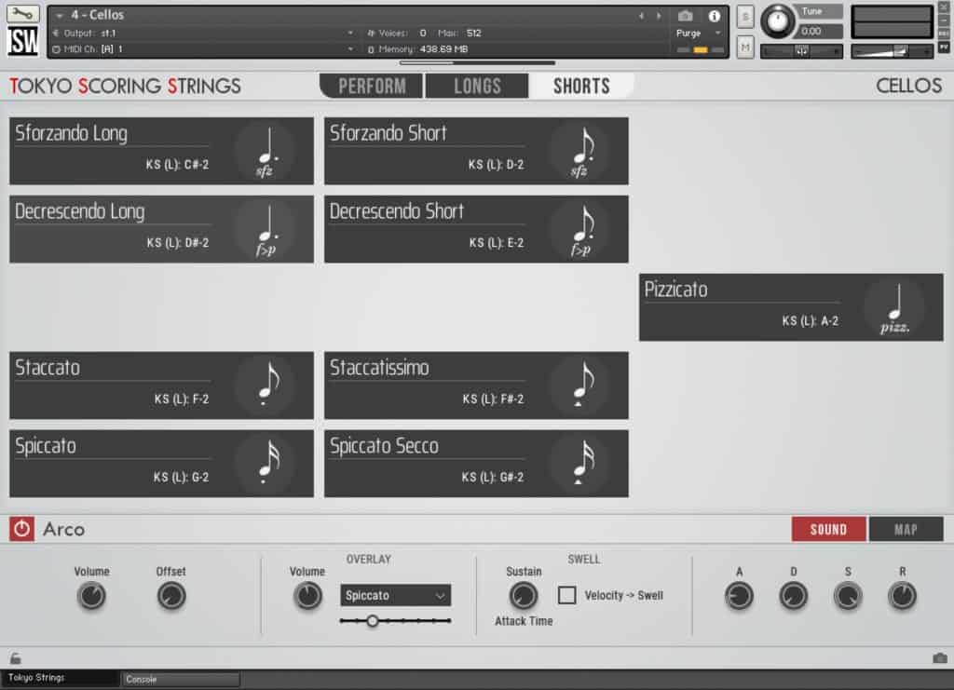The height and width of the screenshot is (690, 954).
Task: Click the Attack A knob
Action: click(x=739, y=596)
